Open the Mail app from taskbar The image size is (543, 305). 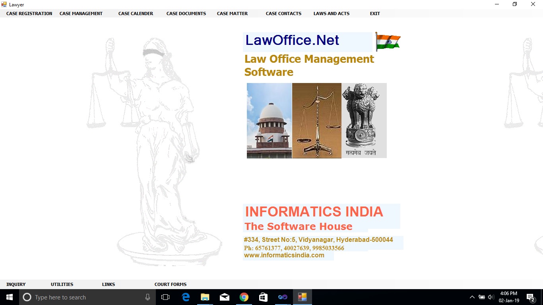225,297
